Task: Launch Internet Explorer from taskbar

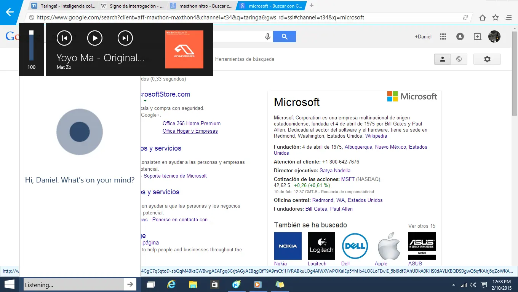Action: [x=172, y=284]
